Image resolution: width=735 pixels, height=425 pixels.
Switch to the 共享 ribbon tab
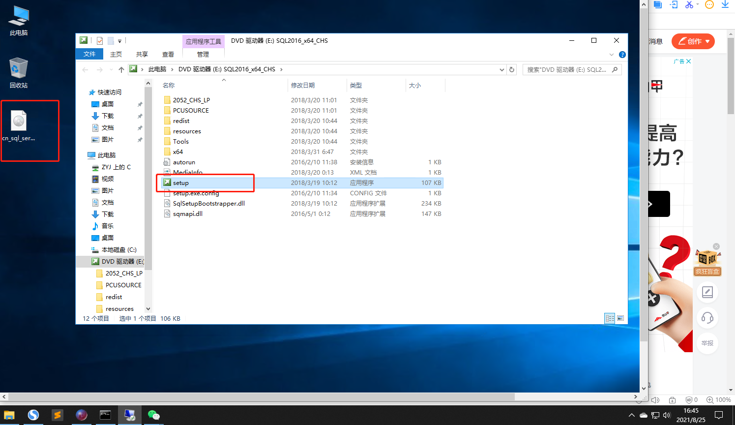(x=142, y=54)
